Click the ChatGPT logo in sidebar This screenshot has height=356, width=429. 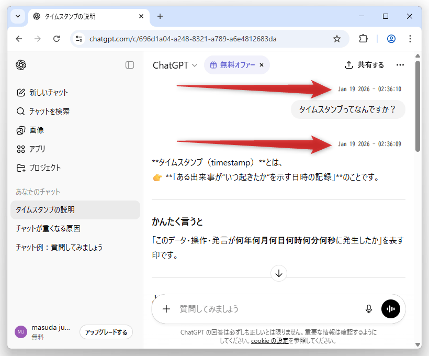(21, 65)
